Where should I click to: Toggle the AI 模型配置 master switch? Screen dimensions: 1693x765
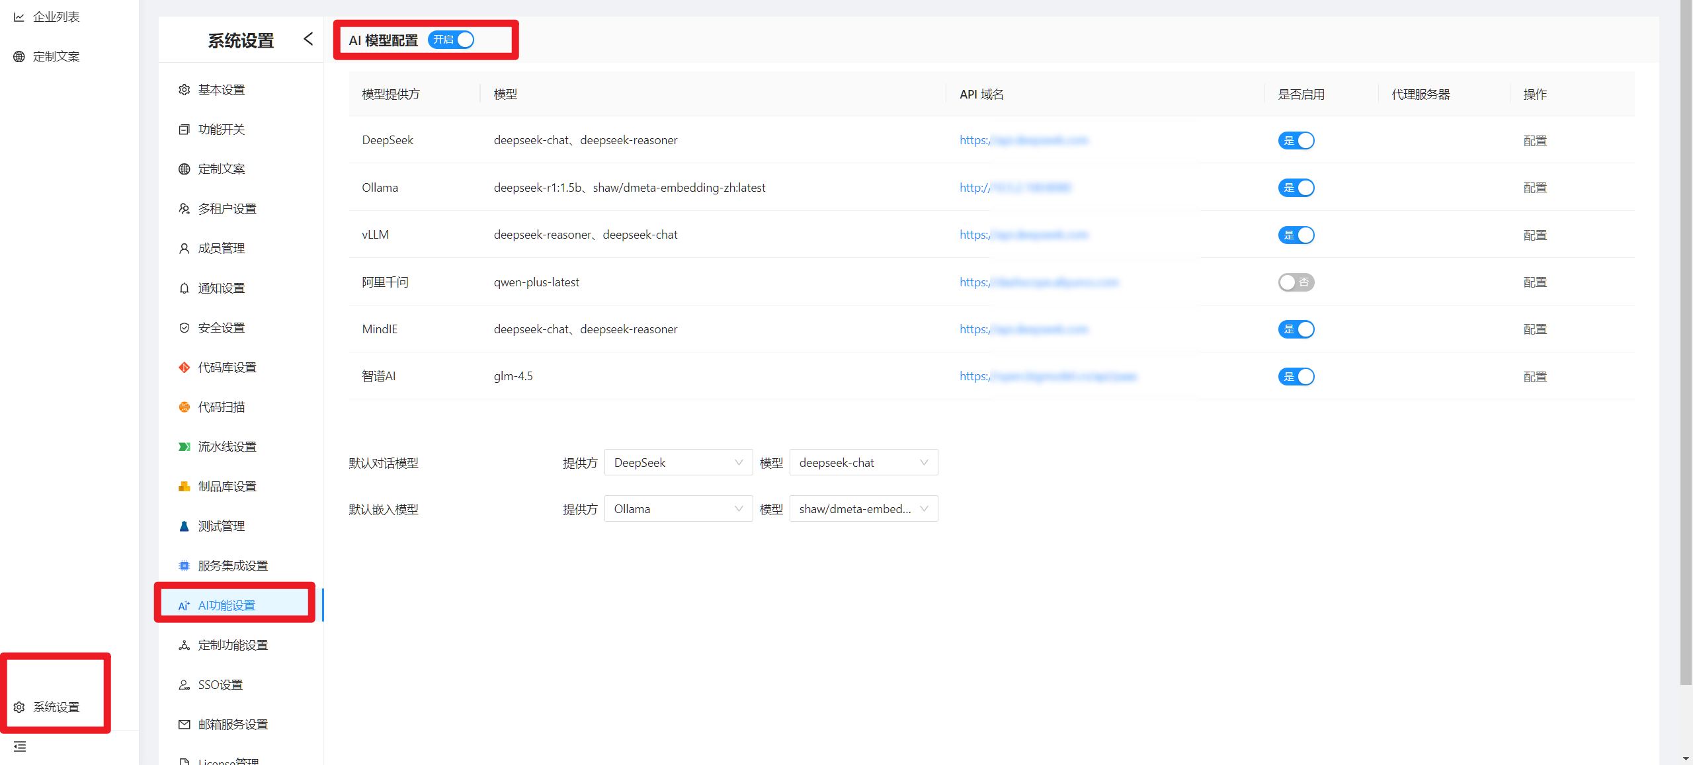pyautogui.click(x=451, y=40)
